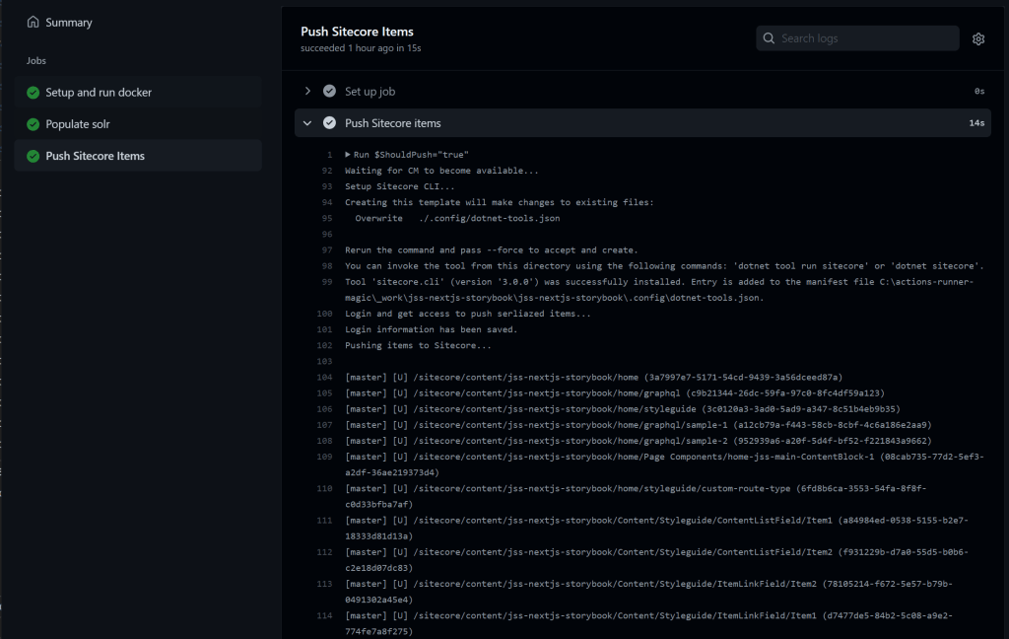This screenshot has height=639, width=1009.
Task: Collapse the Push Sitecore items step
Action: (x=307, y=123)
